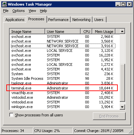The image size is (134, 135).
Task: Sort by User Name column header
Action: point(63,32)
